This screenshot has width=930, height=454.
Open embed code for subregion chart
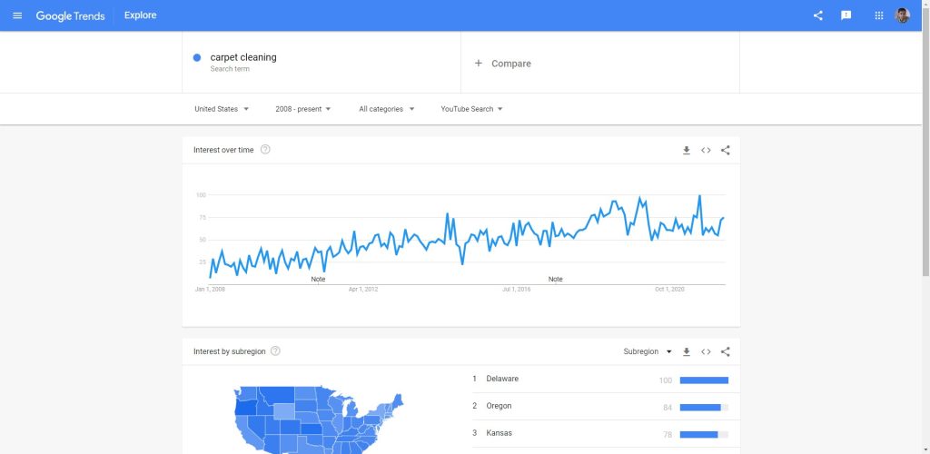(x=706, y=352)
